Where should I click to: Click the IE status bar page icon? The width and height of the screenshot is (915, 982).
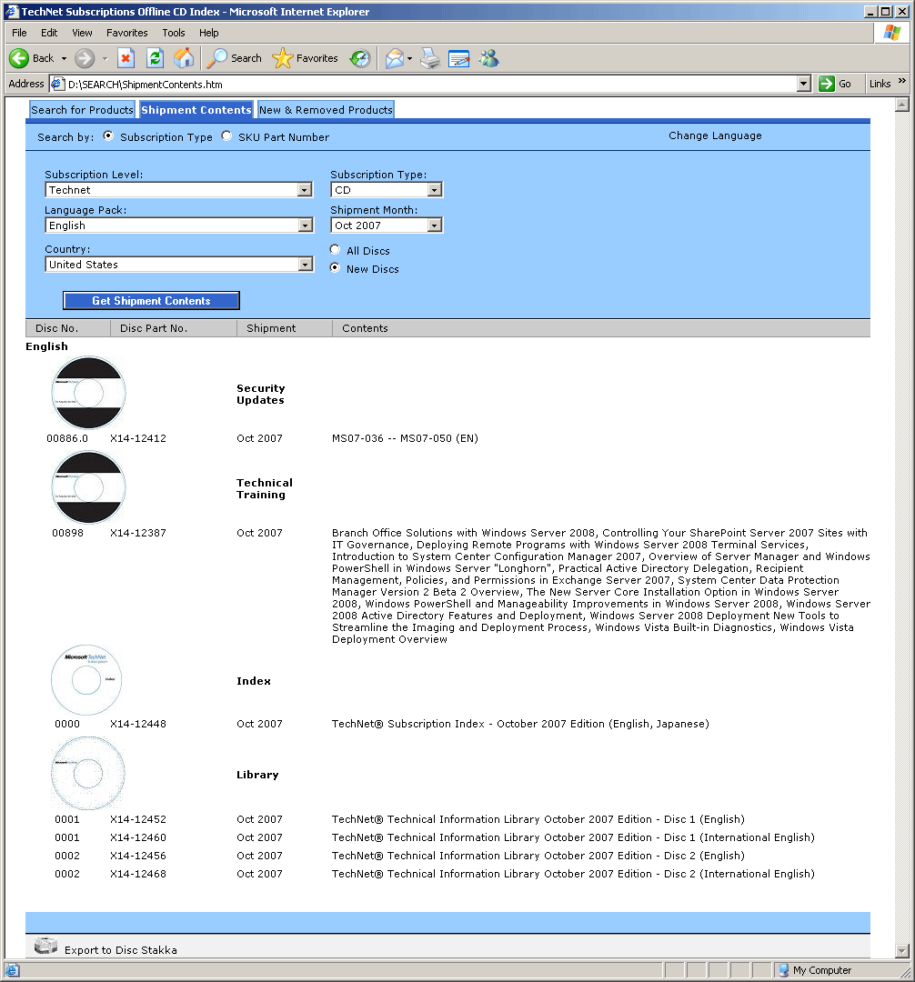pos(13,970)
